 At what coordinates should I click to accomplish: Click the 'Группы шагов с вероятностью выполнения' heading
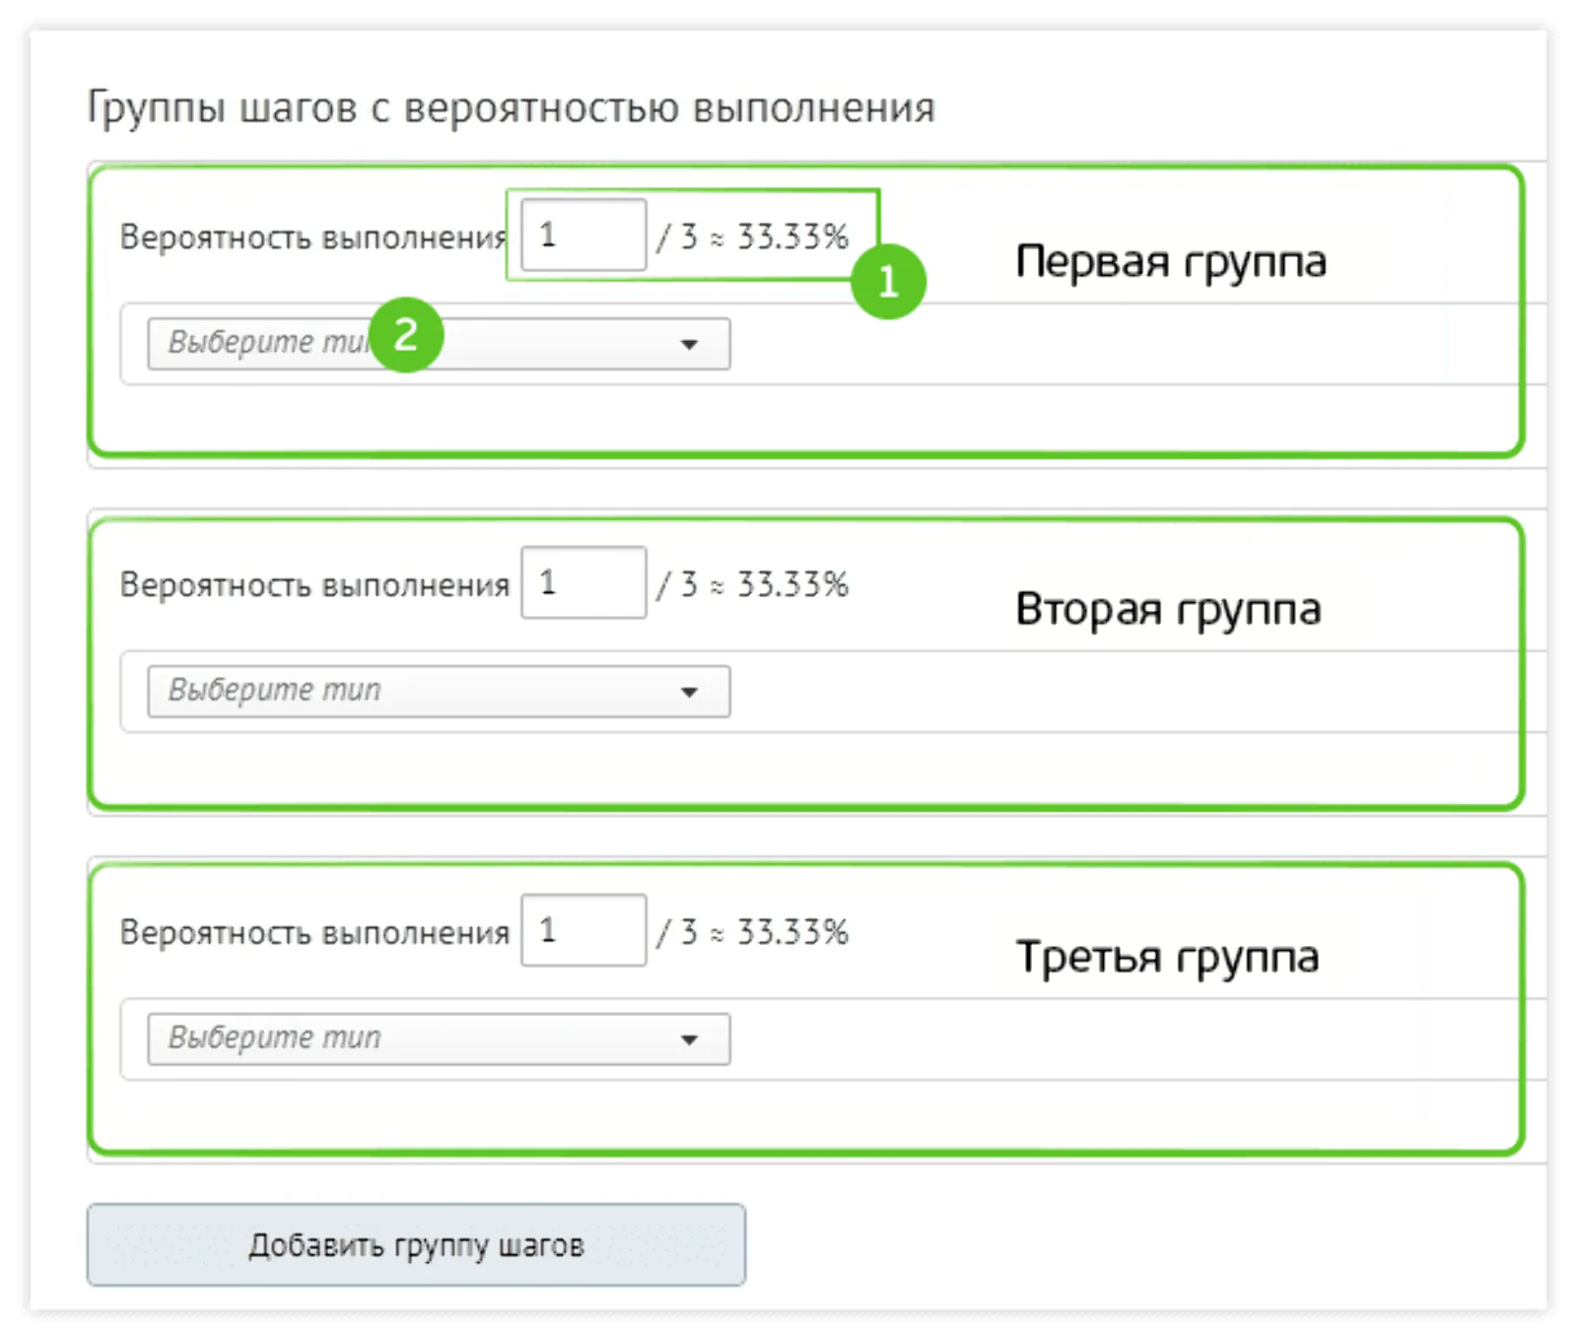coord(511,107)
